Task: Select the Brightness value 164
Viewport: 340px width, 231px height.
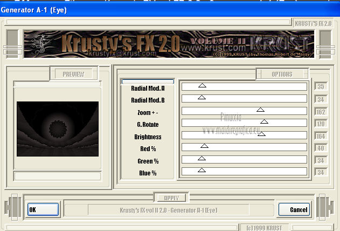Action: click(321, 136)
